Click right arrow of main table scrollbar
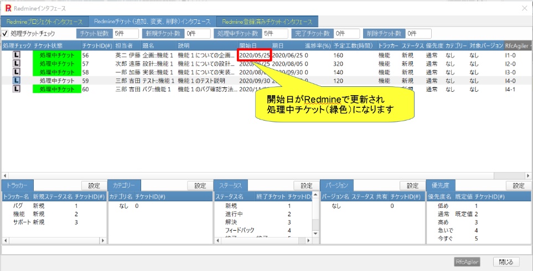533x271 pixels. point(528,175)
